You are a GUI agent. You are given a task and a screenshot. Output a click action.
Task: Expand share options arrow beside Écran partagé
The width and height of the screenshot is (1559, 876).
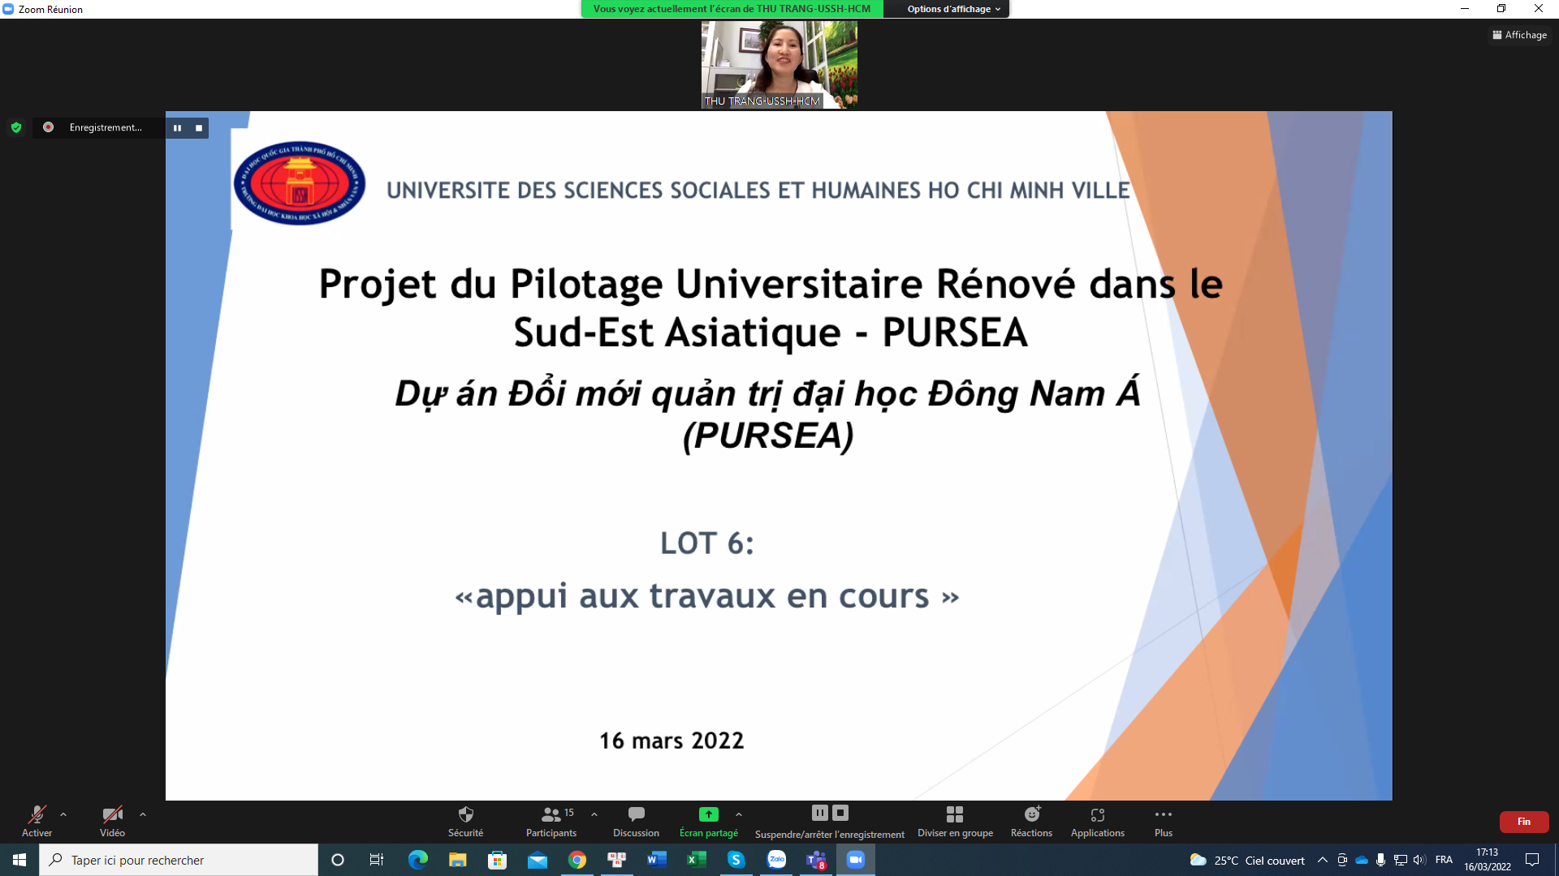pyautogui.click(x=738, y=814)
